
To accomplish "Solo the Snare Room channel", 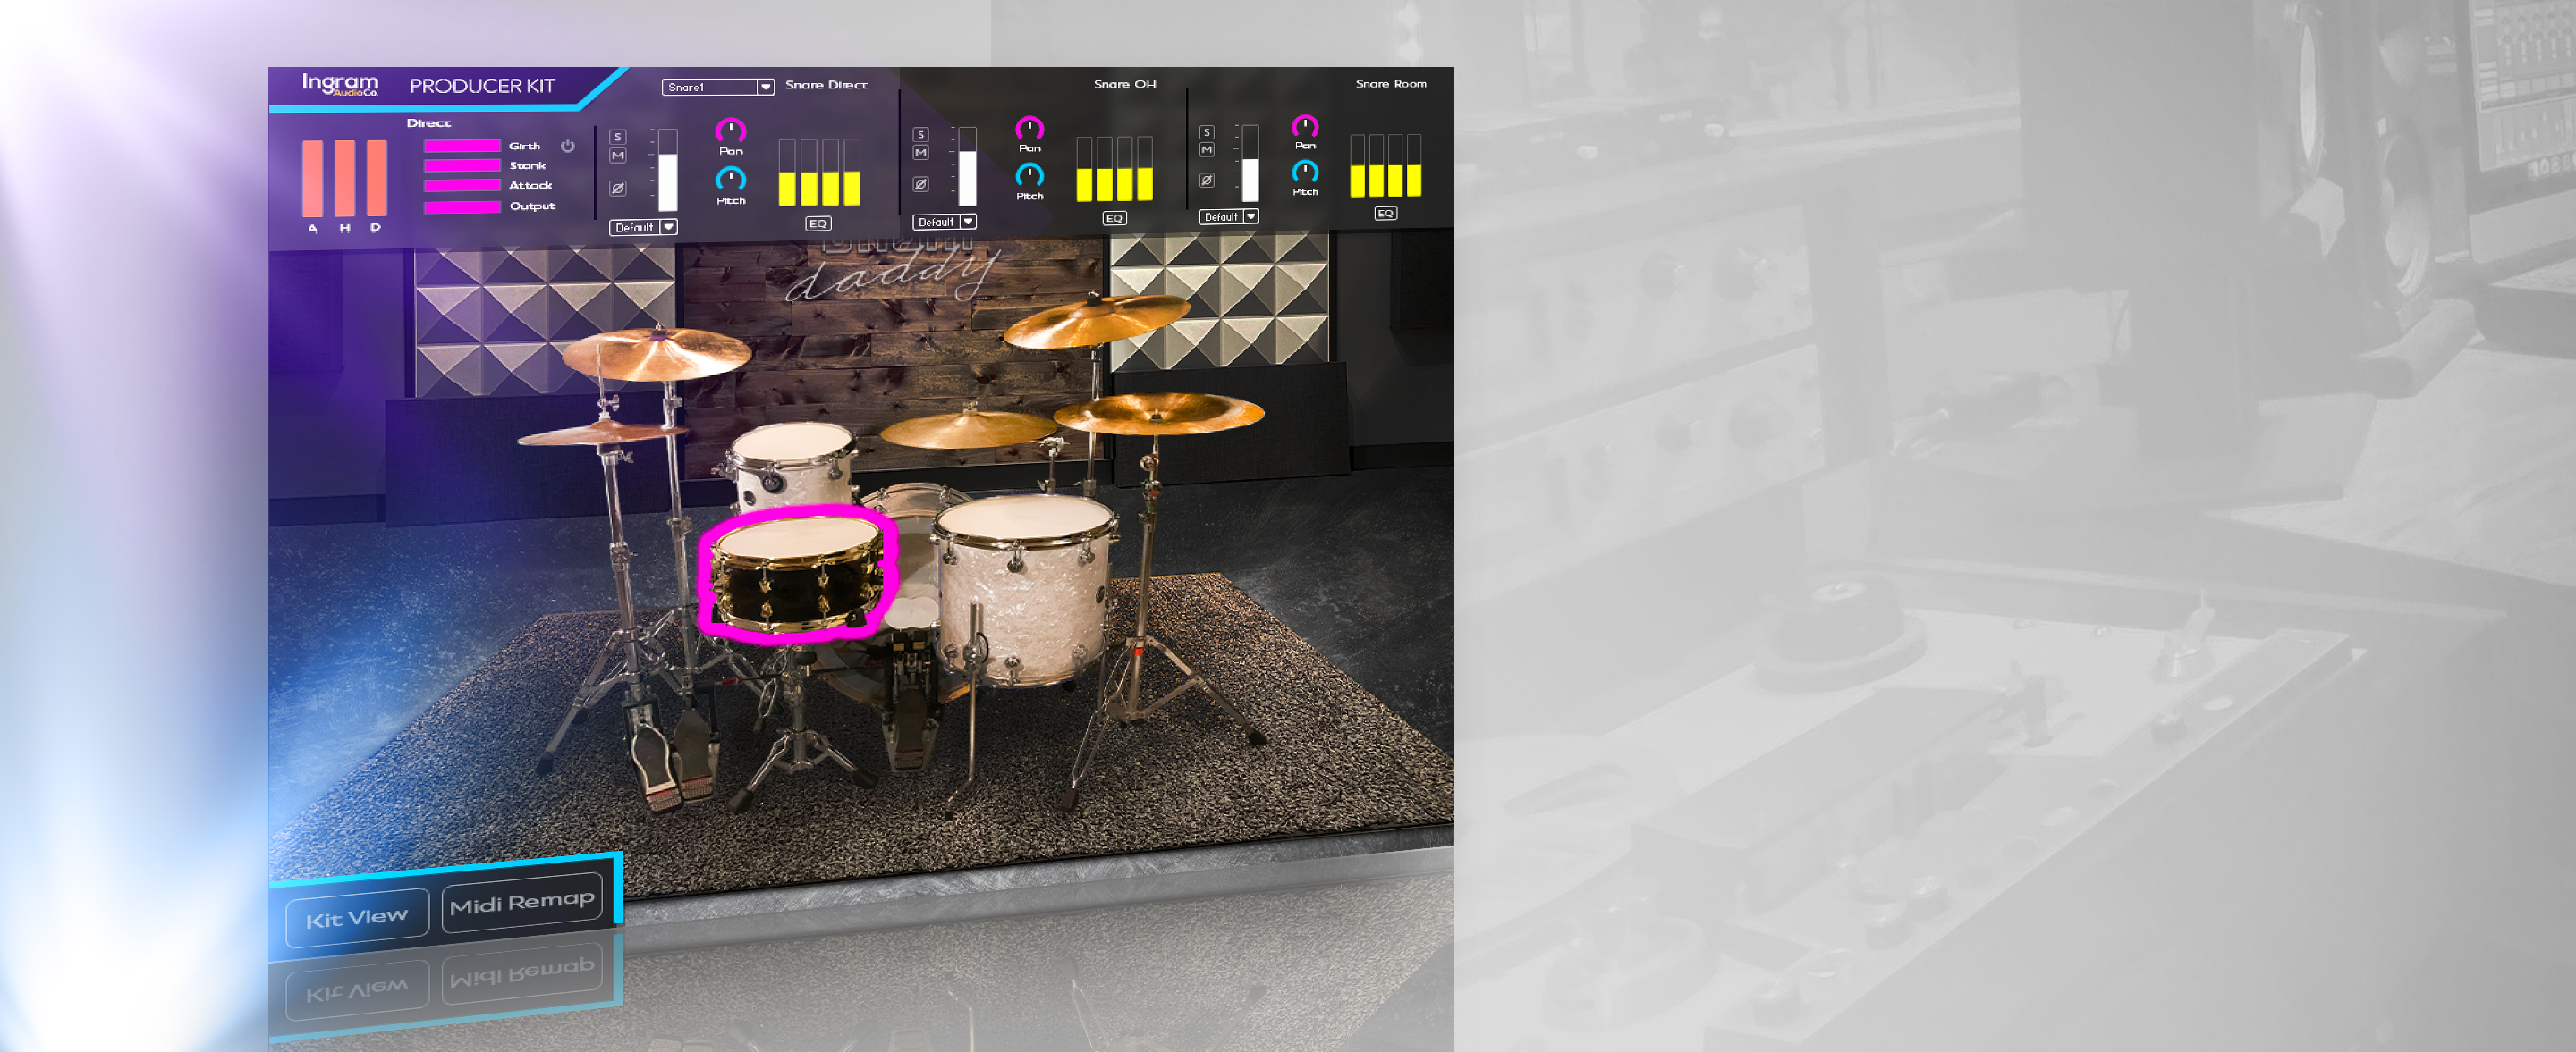I will (1207, 132).
